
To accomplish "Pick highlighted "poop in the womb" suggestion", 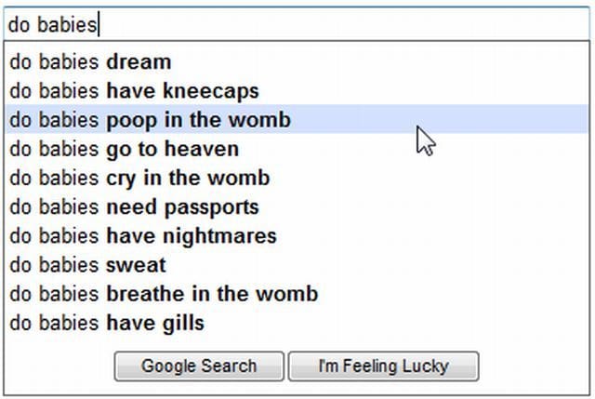I will point(150,120).
